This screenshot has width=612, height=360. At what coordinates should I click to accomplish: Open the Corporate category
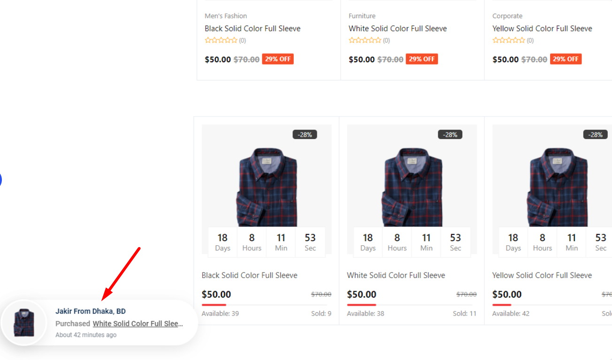pyautogui.click(x=507, y=15)
